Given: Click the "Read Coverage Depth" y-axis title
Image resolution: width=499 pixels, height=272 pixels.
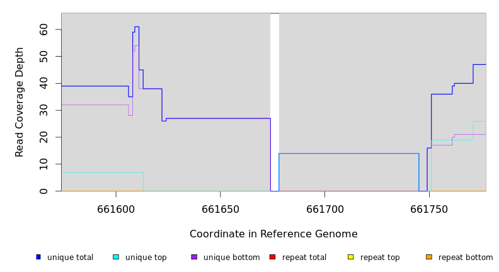Looking at the screenshot, I should (20, 102).
